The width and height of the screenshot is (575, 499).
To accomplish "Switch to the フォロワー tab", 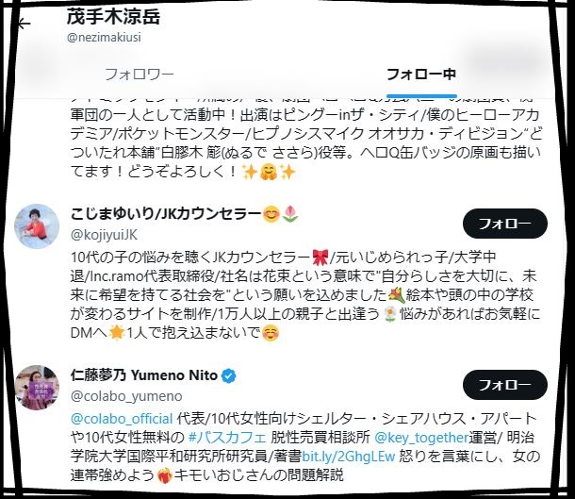I will (x=140, y=75).
